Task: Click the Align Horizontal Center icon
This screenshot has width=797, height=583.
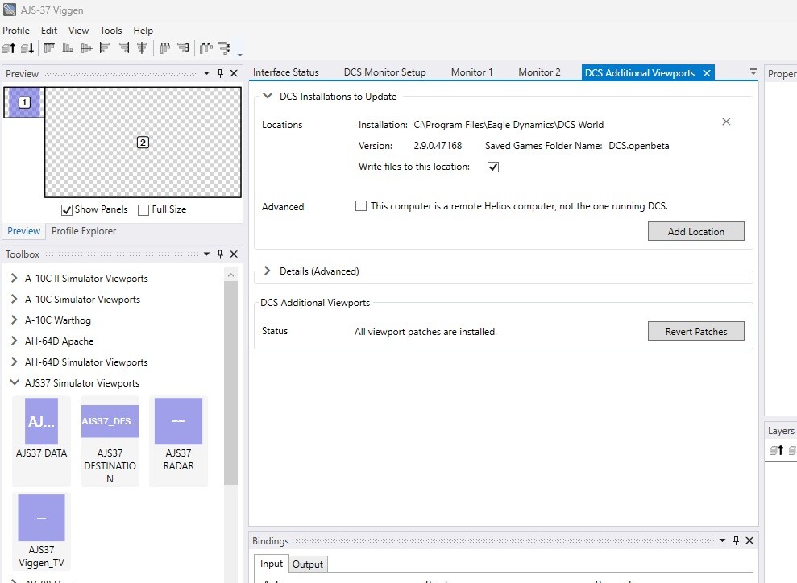Action: (86, 48)
